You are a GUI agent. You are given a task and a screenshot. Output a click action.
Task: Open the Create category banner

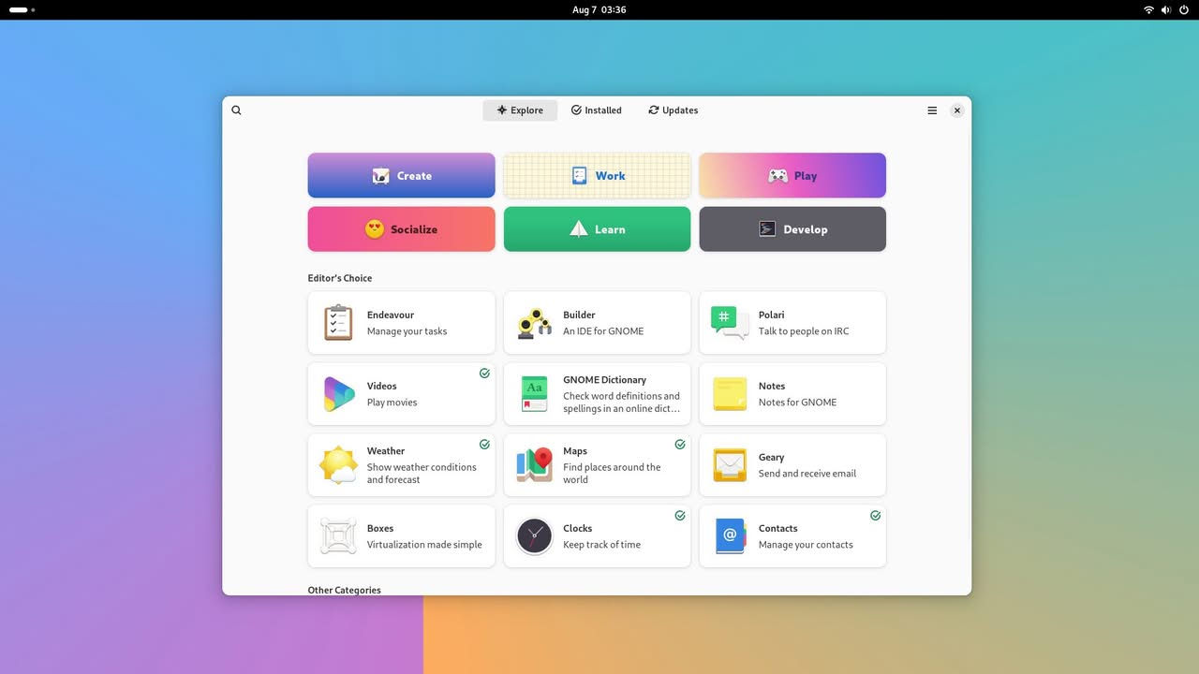tap(401, 175)
